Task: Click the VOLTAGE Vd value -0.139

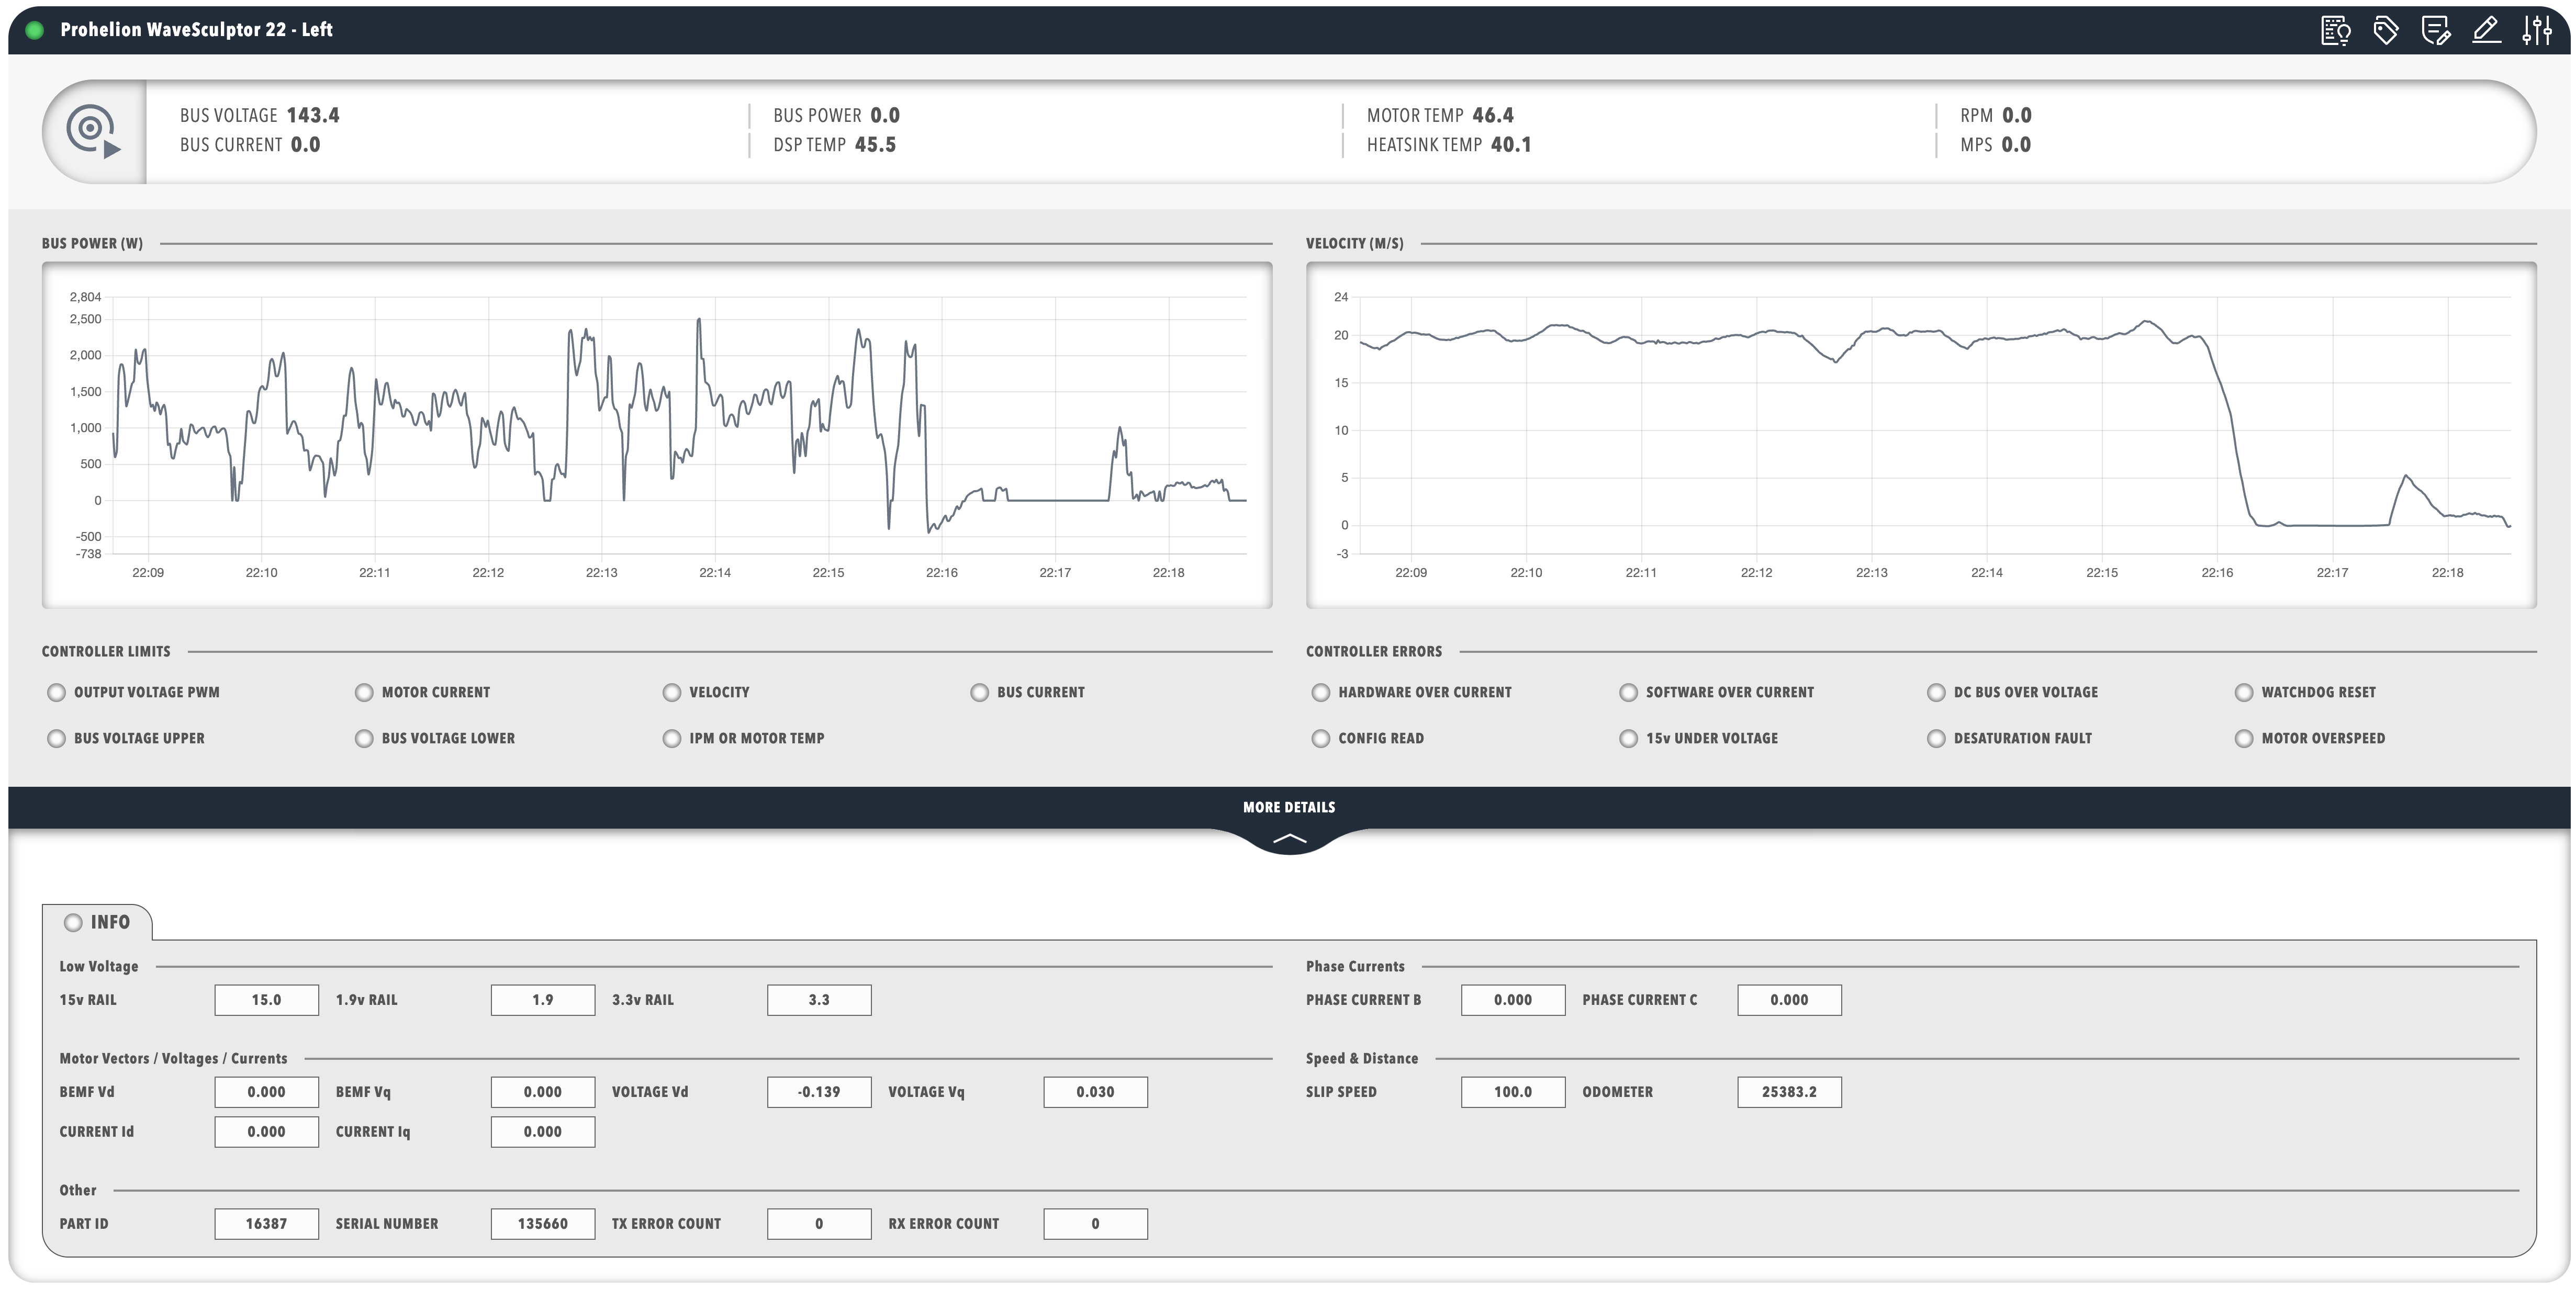Action: 819,1092
